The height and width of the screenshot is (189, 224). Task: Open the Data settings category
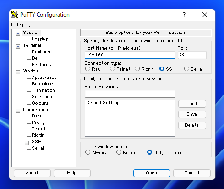[37, 116]
